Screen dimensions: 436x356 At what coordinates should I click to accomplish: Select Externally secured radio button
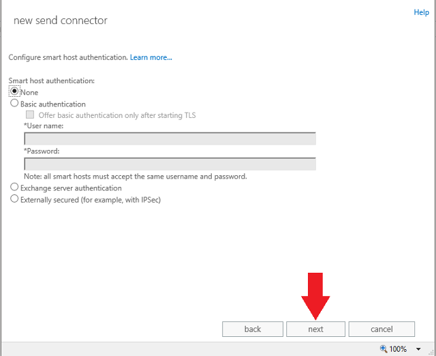point(14,198)
